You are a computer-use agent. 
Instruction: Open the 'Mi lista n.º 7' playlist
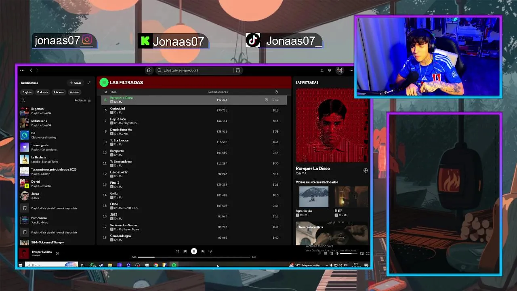57,123
